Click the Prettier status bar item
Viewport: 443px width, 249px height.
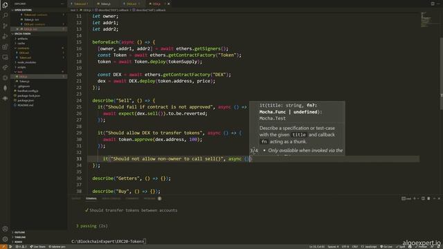click(421, 247)
